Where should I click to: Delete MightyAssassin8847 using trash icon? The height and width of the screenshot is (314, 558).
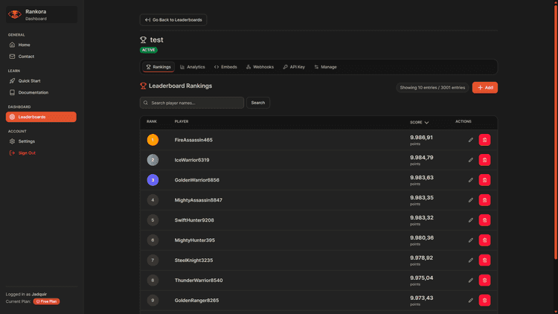coord(484,200)
